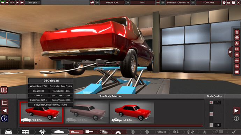The height and width of the screenshot is (135, 241).
Task: Click the Trim year label button
Action: point(32,2)
